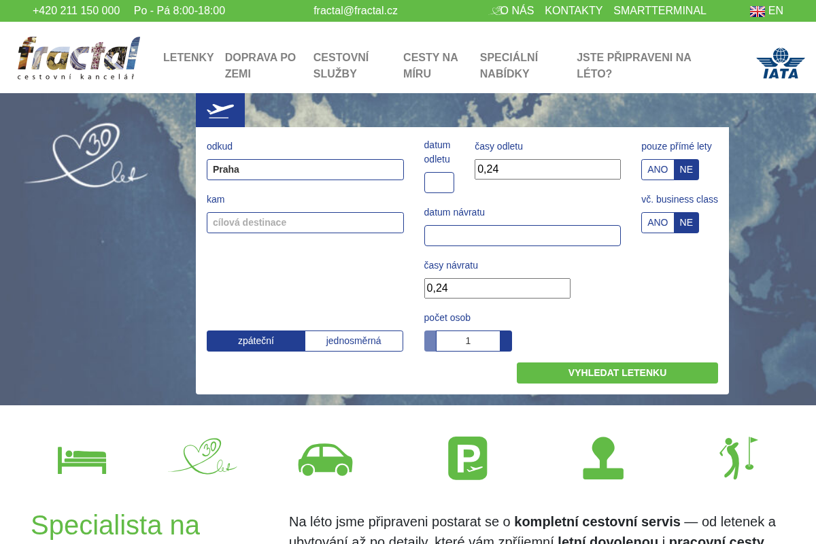The width and height of the screenshot is (816, 544).
Task: Set direct flights only to NE
Action: [x=686, y=169]
